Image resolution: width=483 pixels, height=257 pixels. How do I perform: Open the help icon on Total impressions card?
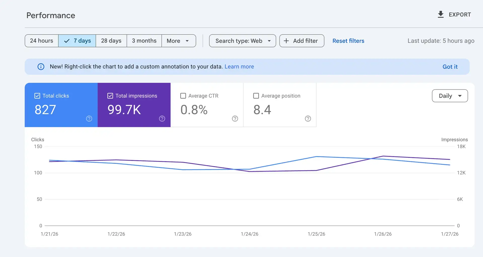(162, 118)
